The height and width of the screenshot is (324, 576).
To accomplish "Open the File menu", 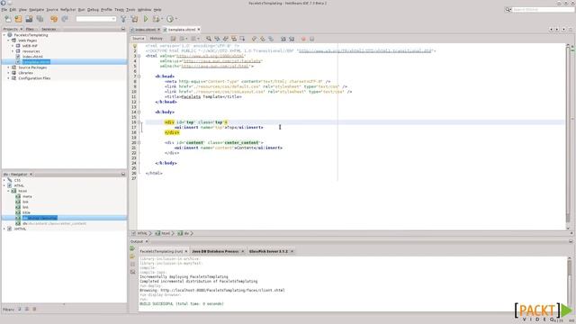I will (4, 10).
